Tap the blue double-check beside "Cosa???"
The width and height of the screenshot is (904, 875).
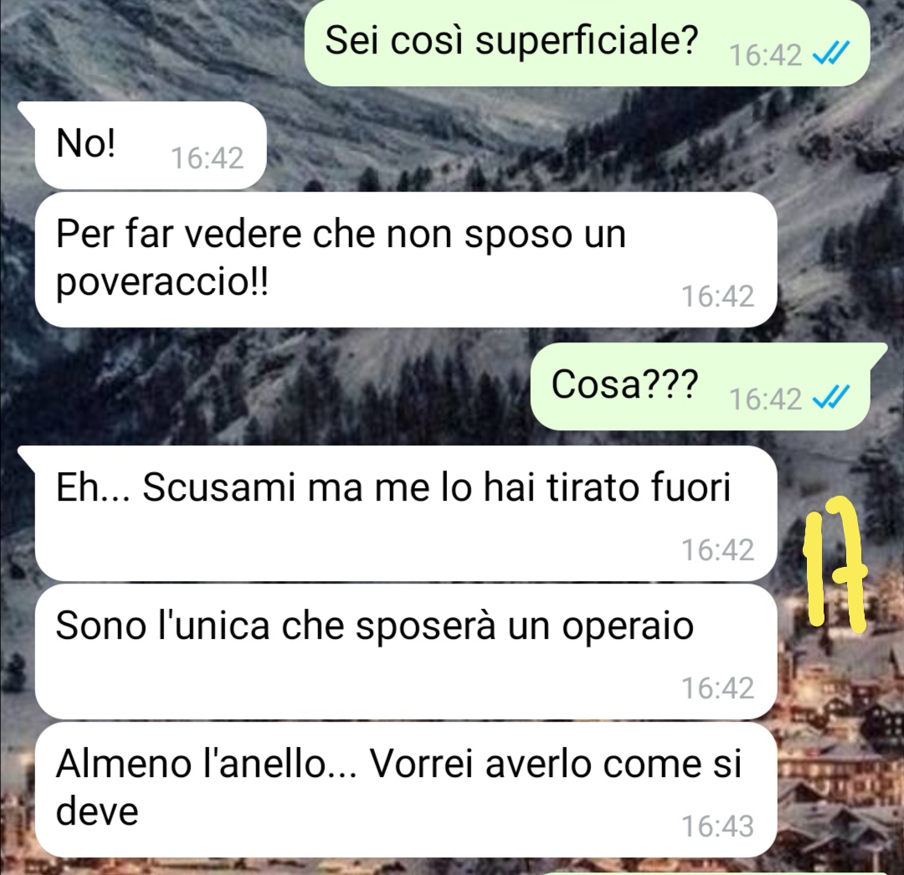tap(831, 398)
